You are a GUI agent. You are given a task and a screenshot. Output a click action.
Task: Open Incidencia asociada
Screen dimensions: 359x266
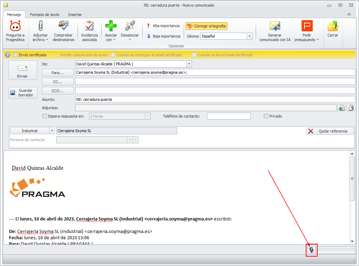[x=89, y=31]
